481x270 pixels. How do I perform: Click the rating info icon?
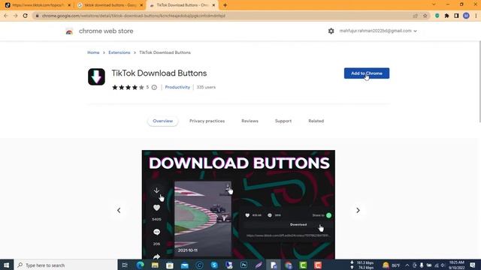(x=154, y=88)
